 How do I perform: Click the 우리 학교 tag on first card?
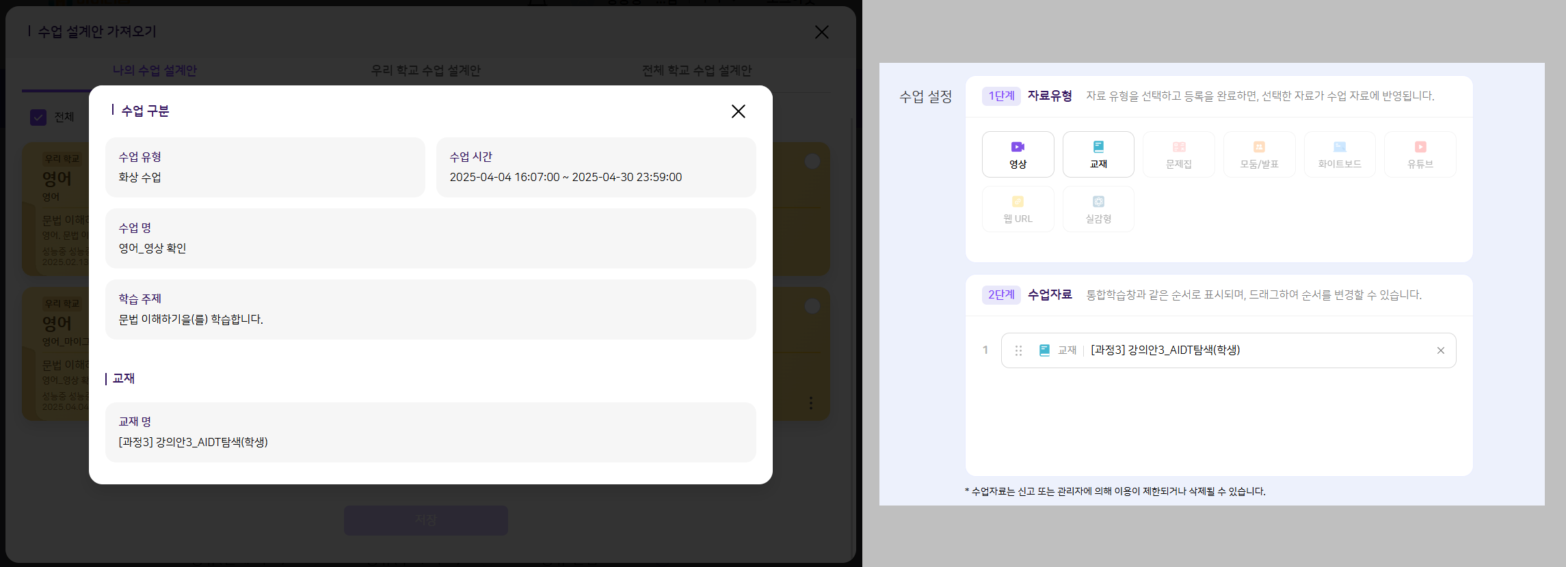[62, 158]
